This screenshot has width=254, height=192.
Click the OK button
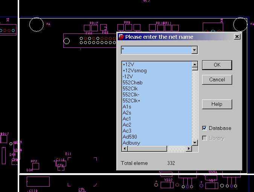tap(217, 65)
